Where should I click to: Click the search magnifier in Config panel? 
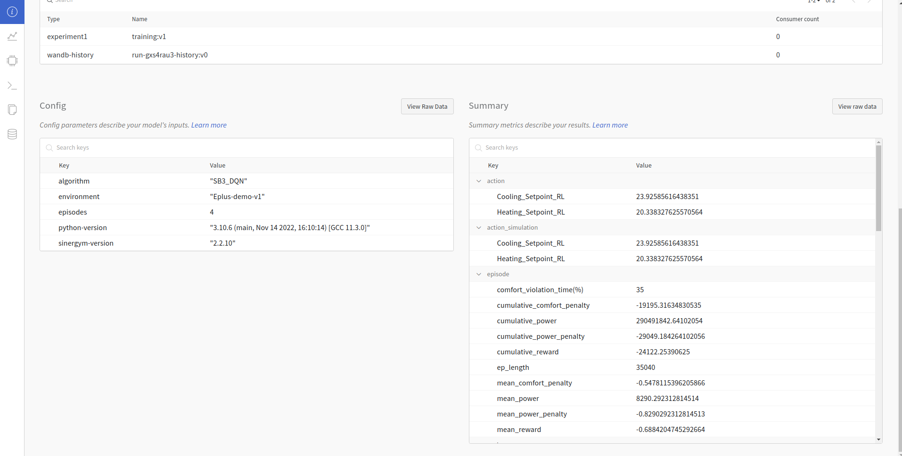(x=49, y=148)
